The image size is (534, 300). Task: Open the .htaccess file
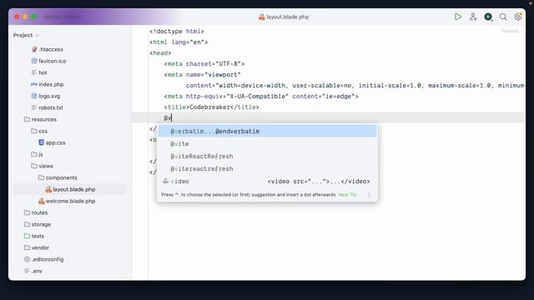click(48, 49)
